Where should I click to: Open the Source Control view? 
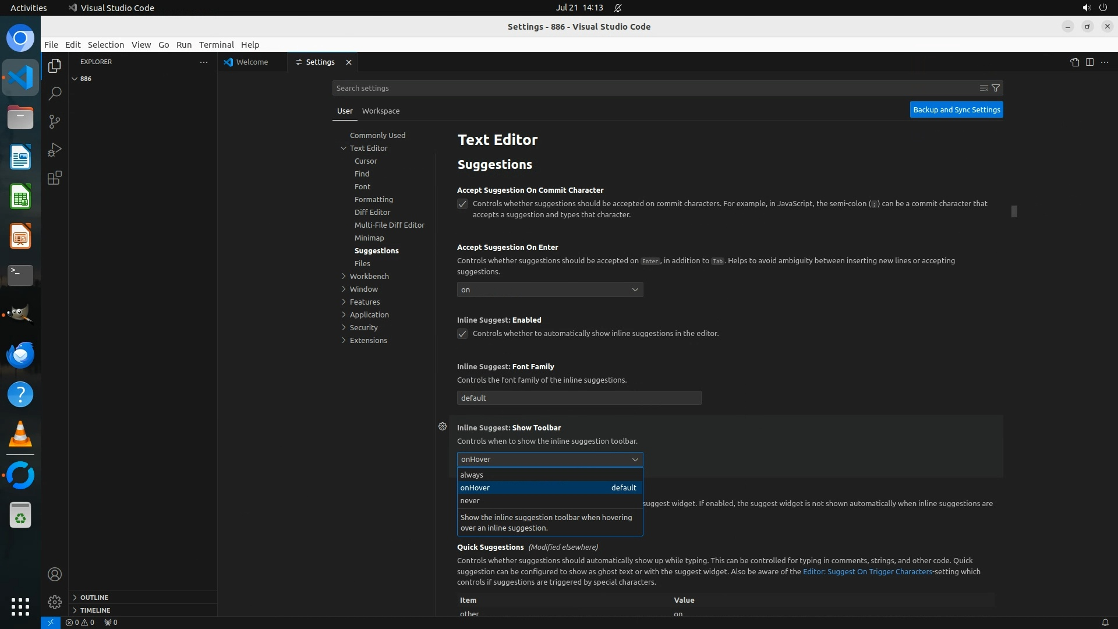55,121
